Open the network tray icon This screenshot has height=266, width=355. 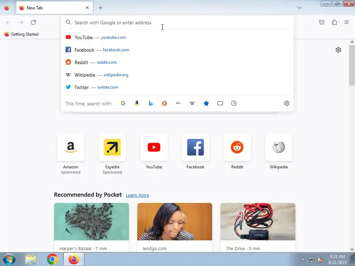(x=312, y=260)
